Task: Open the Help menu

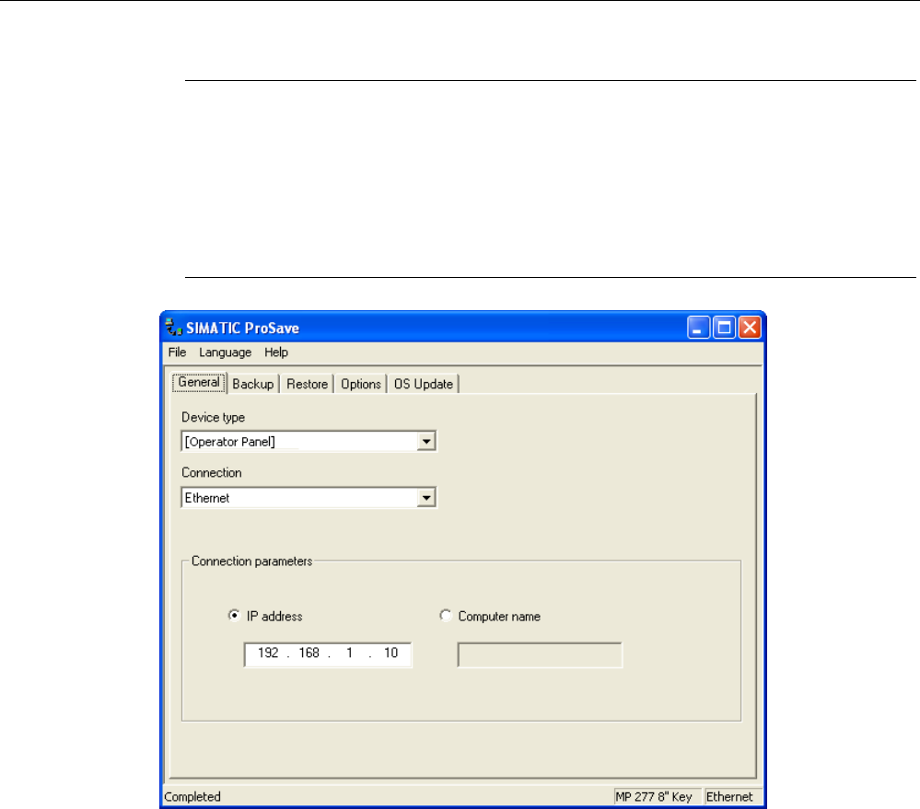Action: (x=275, y=352)
